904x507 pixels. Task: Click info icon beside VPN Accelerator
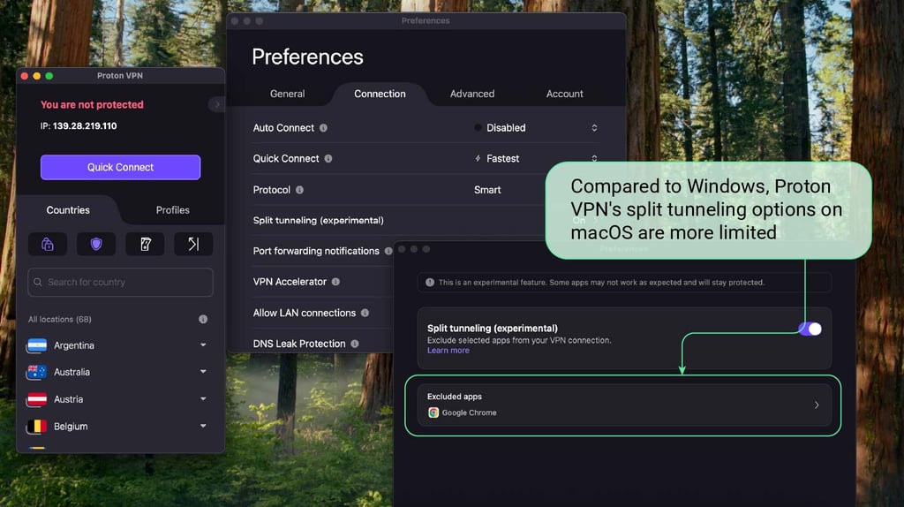click(335, 282)
